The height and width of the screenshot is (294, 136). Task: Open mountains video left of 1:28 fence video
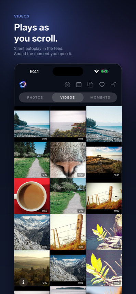pyautogui.click(x=32, y=232)
